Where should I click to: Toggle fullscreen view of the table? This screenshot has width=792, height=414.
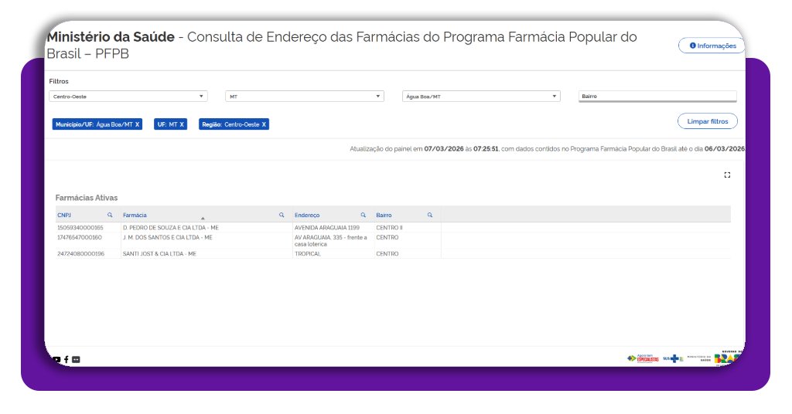[727, 175]
